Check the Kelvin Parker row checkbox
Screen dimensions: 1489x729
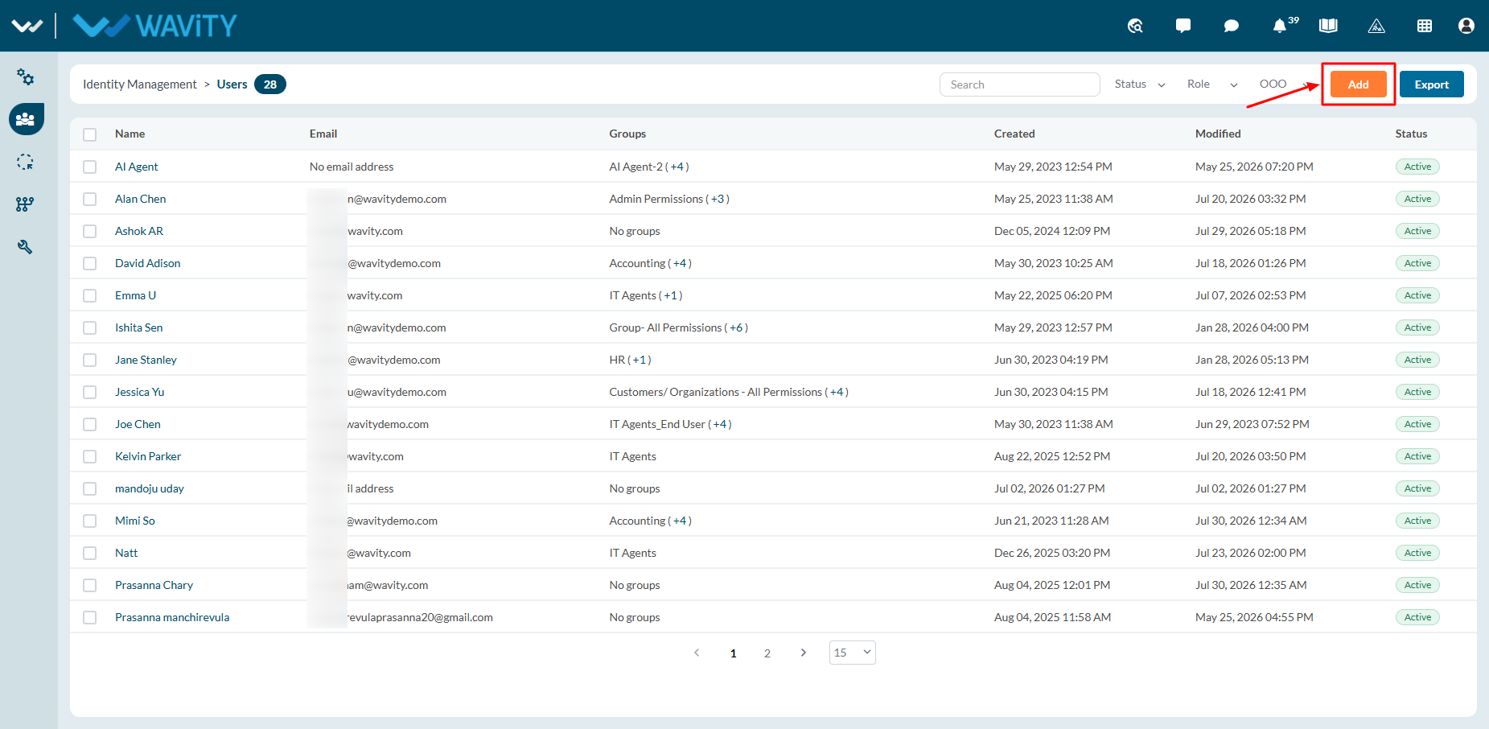89,456
